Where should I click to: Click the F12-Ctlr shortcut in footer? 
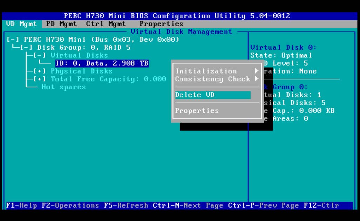[321, 205]
